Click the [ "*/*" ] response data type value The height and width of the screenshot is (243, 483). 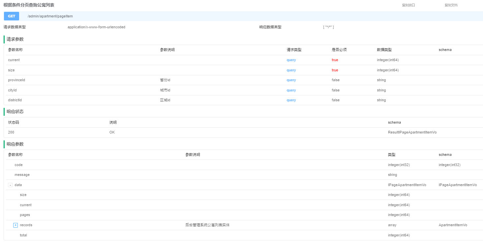pos(328,27)
